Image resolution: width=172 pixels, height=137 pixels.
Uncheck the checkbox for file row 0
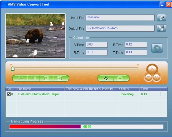pyautogui.click(x=9, y=94)
